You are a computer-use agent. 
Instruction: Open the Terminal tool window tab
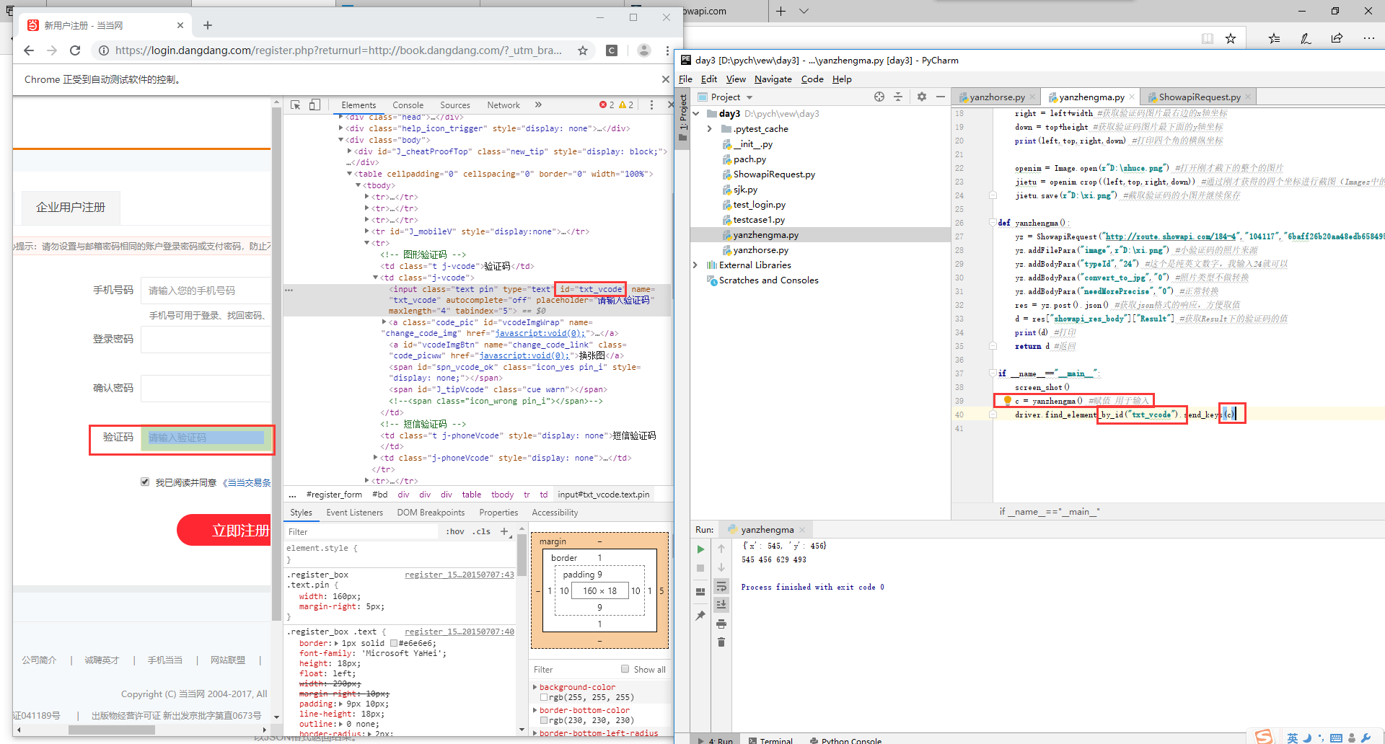tap(771, 740)
